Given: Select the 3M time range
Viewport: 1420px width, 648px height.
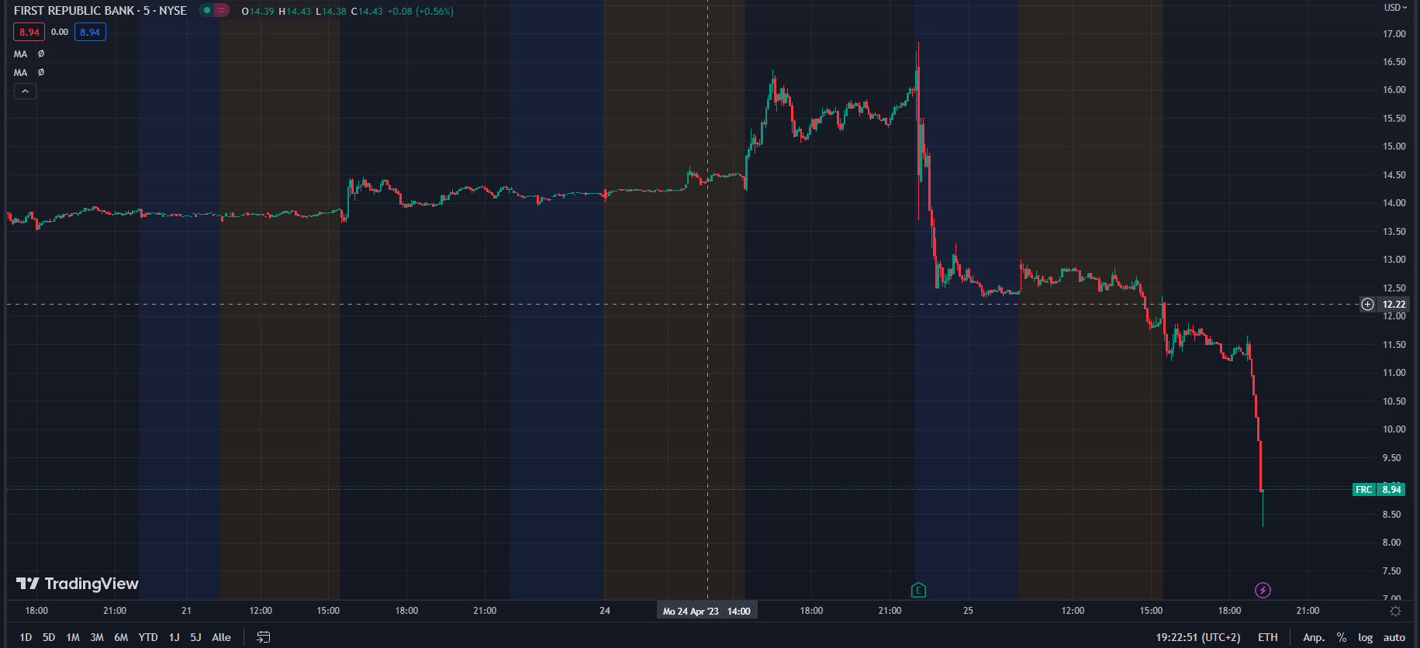Looking at the screenshot, I should (97, 637).
